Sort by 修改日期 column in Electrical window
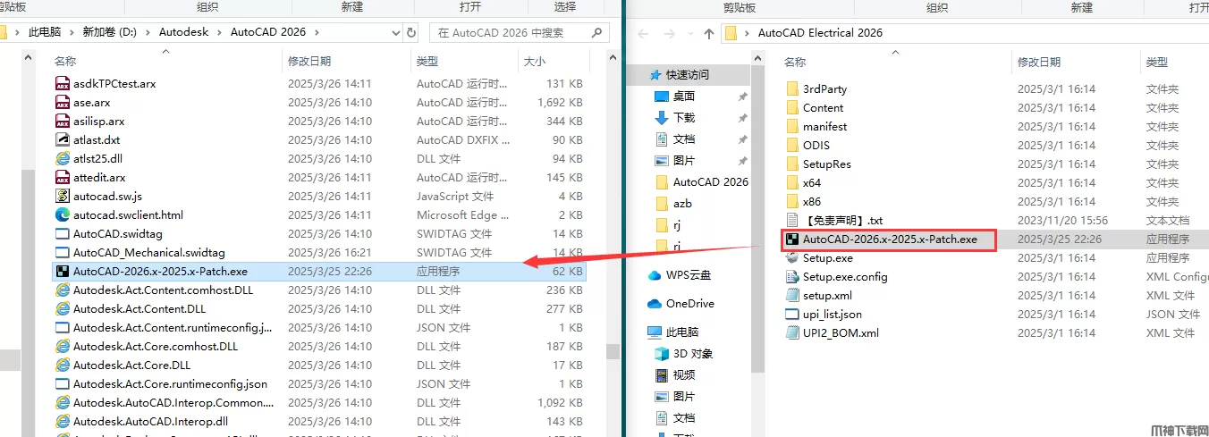Image resolution: width=1209 pixels, height=437 pixels. pyautogui.click(x=1039, y=62)
